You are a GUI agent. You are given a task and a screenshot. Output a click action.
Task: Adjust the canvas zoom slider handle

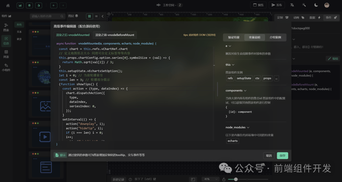[236, 179]
